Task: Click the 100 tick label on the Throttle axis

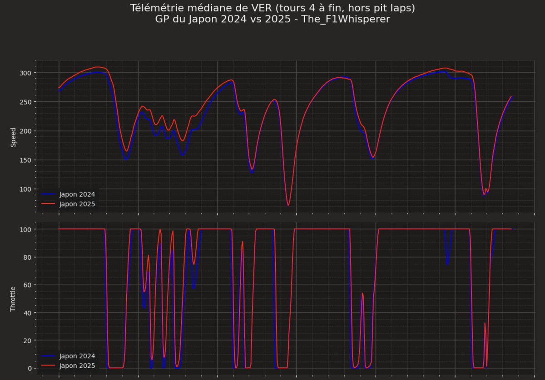Action: tap(25, 229)
